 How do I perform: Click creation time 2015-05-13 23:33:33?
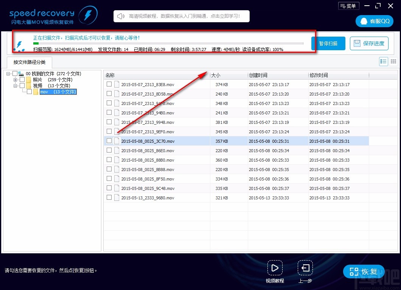pyautogui.click(x=269, y=198)
